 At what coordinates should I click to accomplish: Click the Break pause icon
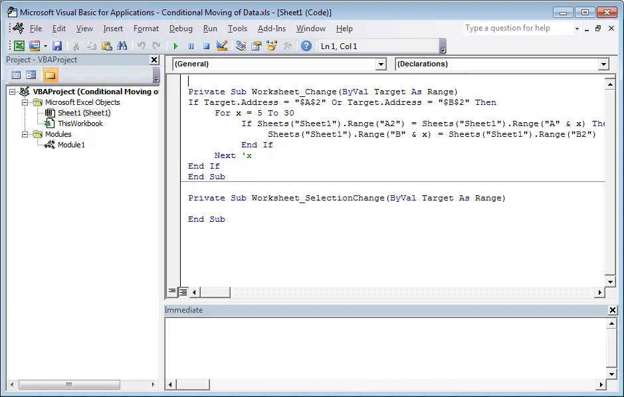pos(191,46)
